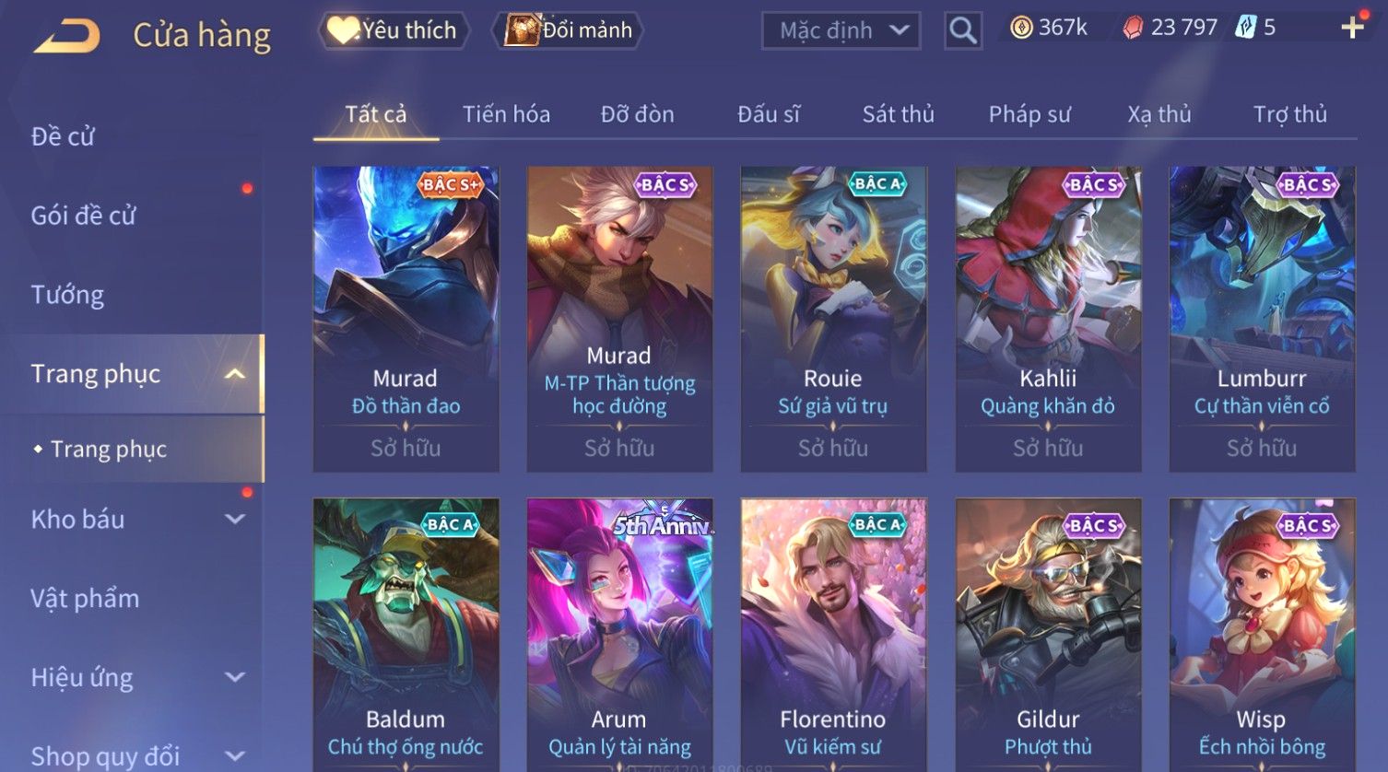Open Tướng in the sidebar
The width and height of the screenshot is (1388, 772).
(67, 295)
